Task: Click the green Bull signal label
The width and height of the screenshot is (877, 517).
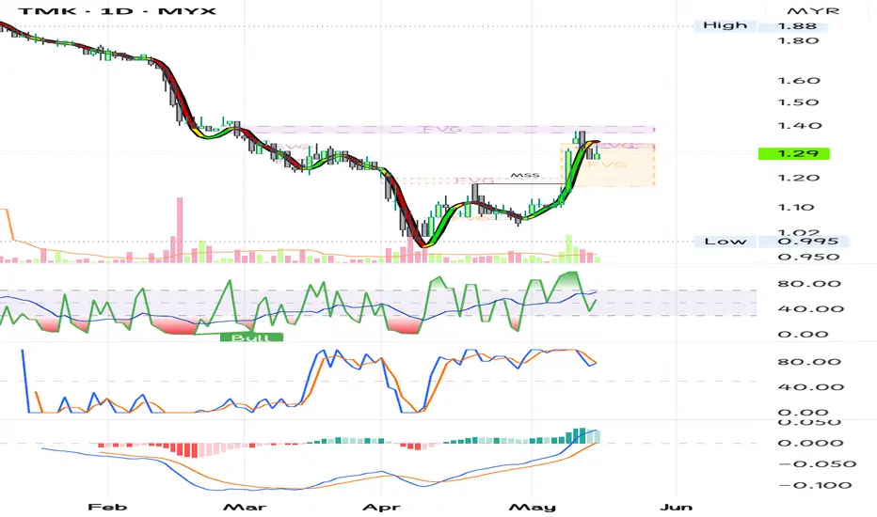Action: (x=251, y=337)
